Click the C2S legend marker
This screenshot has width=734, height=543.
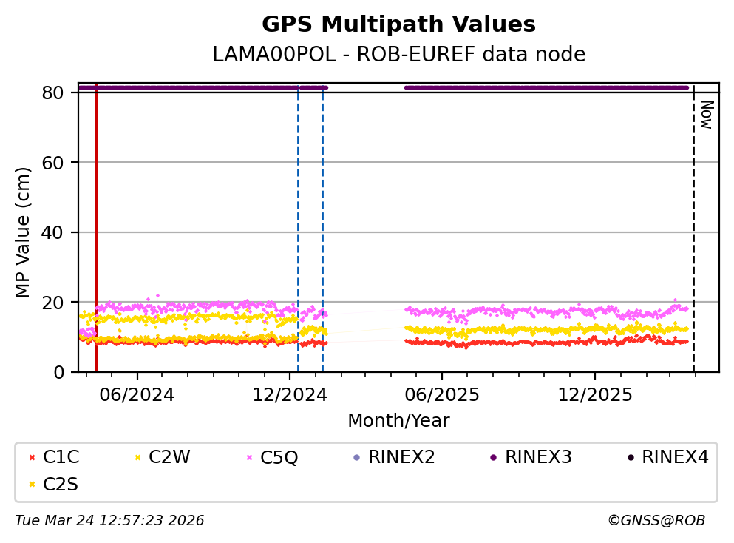(x=32, y=485)
